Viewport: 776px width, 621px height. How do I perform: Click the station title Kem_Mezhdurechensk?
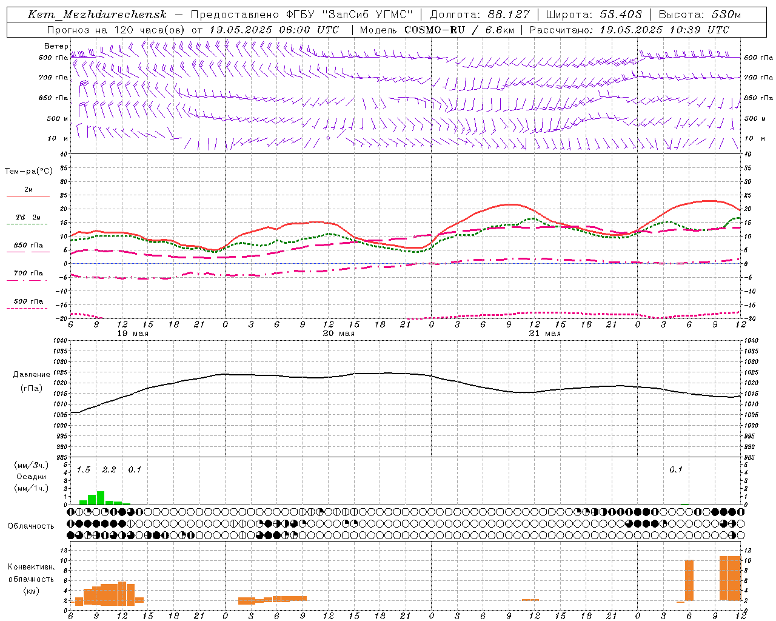[97, 15]
